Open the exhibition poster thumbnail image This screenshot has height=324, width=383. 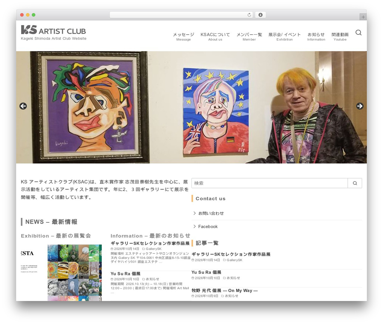[x=61, y=273]
